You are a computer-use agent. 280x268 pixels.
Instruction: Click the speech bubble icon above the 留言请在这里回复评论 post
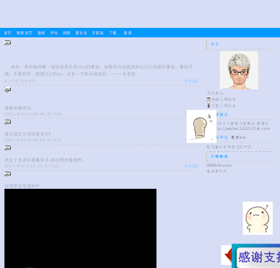click(8, 122)
